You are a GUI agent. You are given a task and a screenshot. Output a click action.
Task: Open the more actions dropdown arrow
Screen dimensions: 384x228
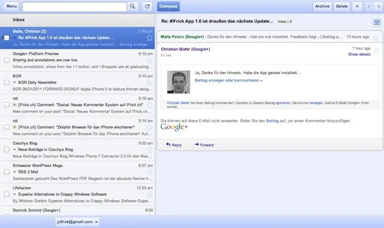357,6
